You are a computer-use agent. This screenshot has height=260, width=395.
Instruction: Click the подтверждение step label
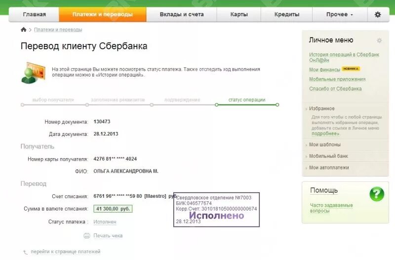coord(182,100)
